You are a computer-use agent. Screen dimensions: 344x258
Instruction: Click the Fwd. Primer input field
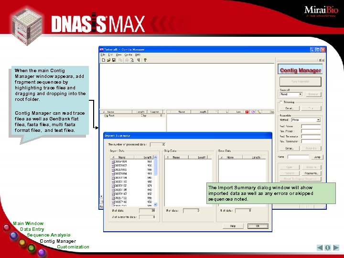coord(311,127)
